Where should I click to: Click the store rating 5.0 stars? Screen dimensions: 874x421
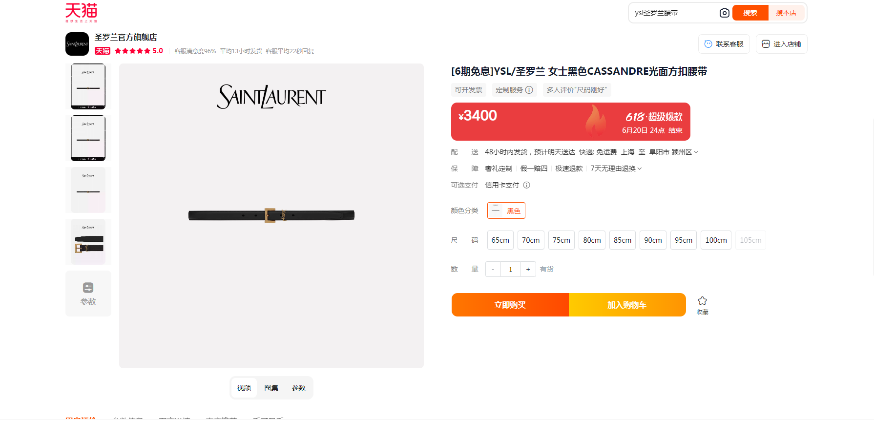pos(139,51)
